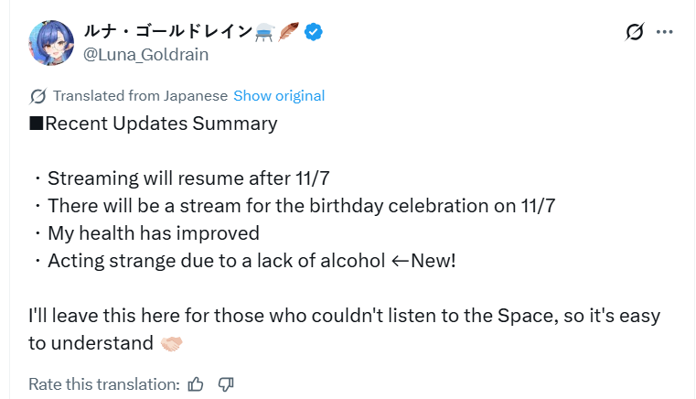Click the Translated from Japanese label
Screen dimensions: 696x399
[140, 96]
